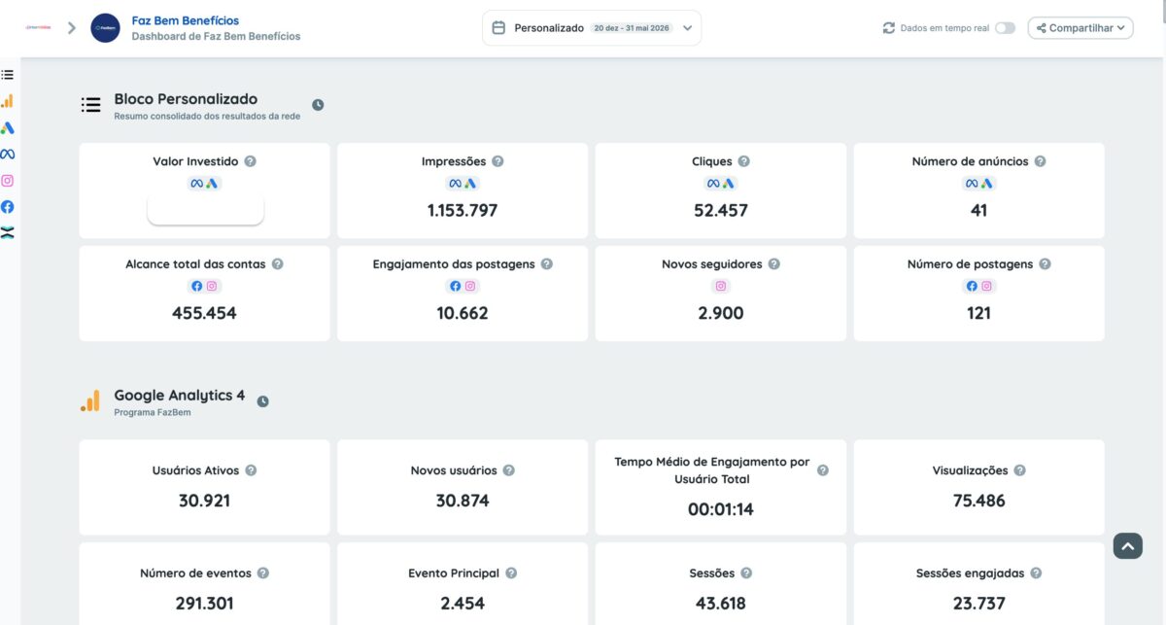Click the scroll-to-top arrow button
The width and height of the screenshot is (1166, 625).
1127,546
